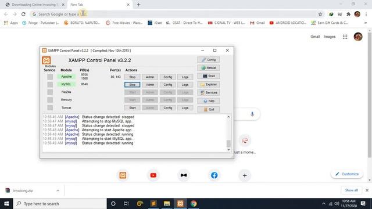Open Images link on New Tab page

[x=330, y=37]
